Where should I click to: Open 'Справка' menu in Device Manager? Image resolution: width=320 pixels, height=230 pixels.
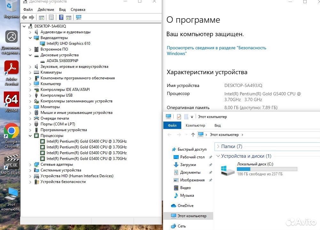78,10
